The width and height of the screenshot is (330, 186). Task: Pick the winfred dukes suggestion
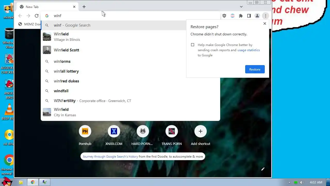point(130,81)
